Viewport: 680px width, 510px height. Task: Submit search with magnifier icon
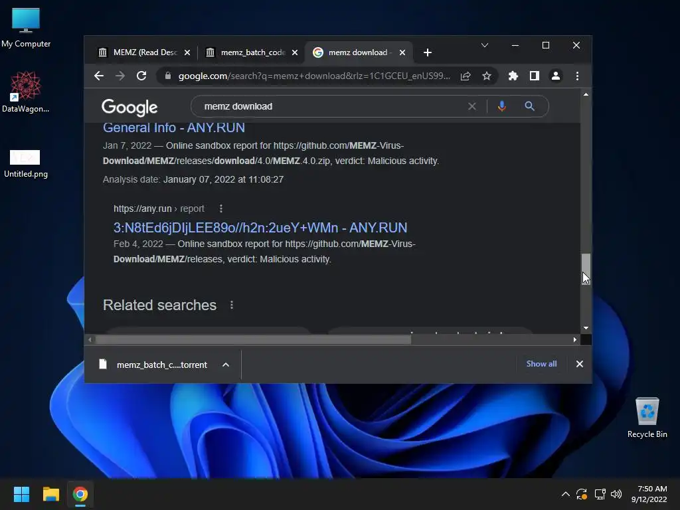(529, 106)
